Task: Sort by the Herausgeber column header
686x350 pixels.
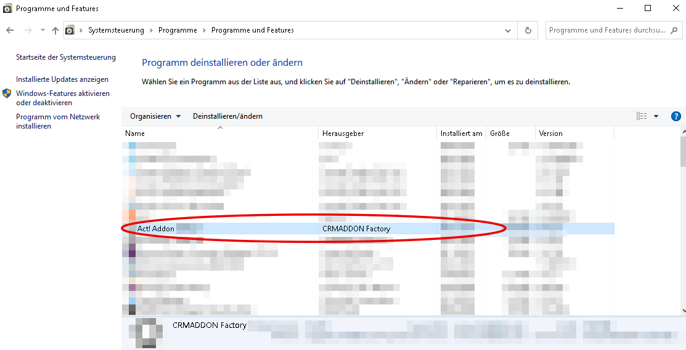Action: (x=378, y=133)
